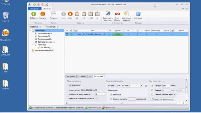Click play icon in quick access toolbar
Screen dimensions: 201x113
[x=39, y=5]
